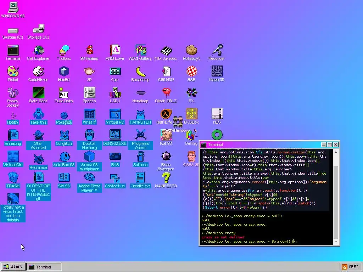Select the Take this icon
The image size is (363, 272).
click(x=38, y=116)
